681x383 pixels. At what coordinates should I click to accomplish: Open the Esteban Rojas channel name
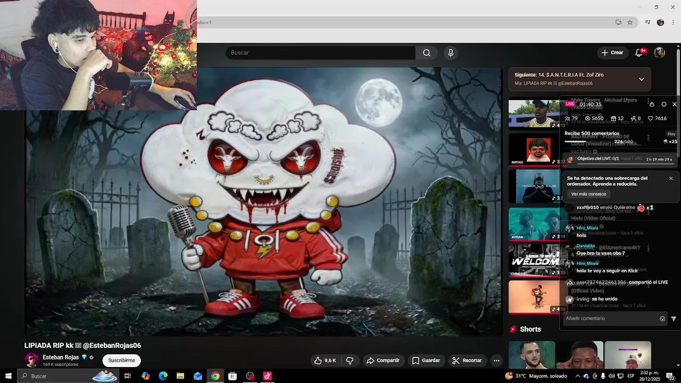(x=61, y=357)
